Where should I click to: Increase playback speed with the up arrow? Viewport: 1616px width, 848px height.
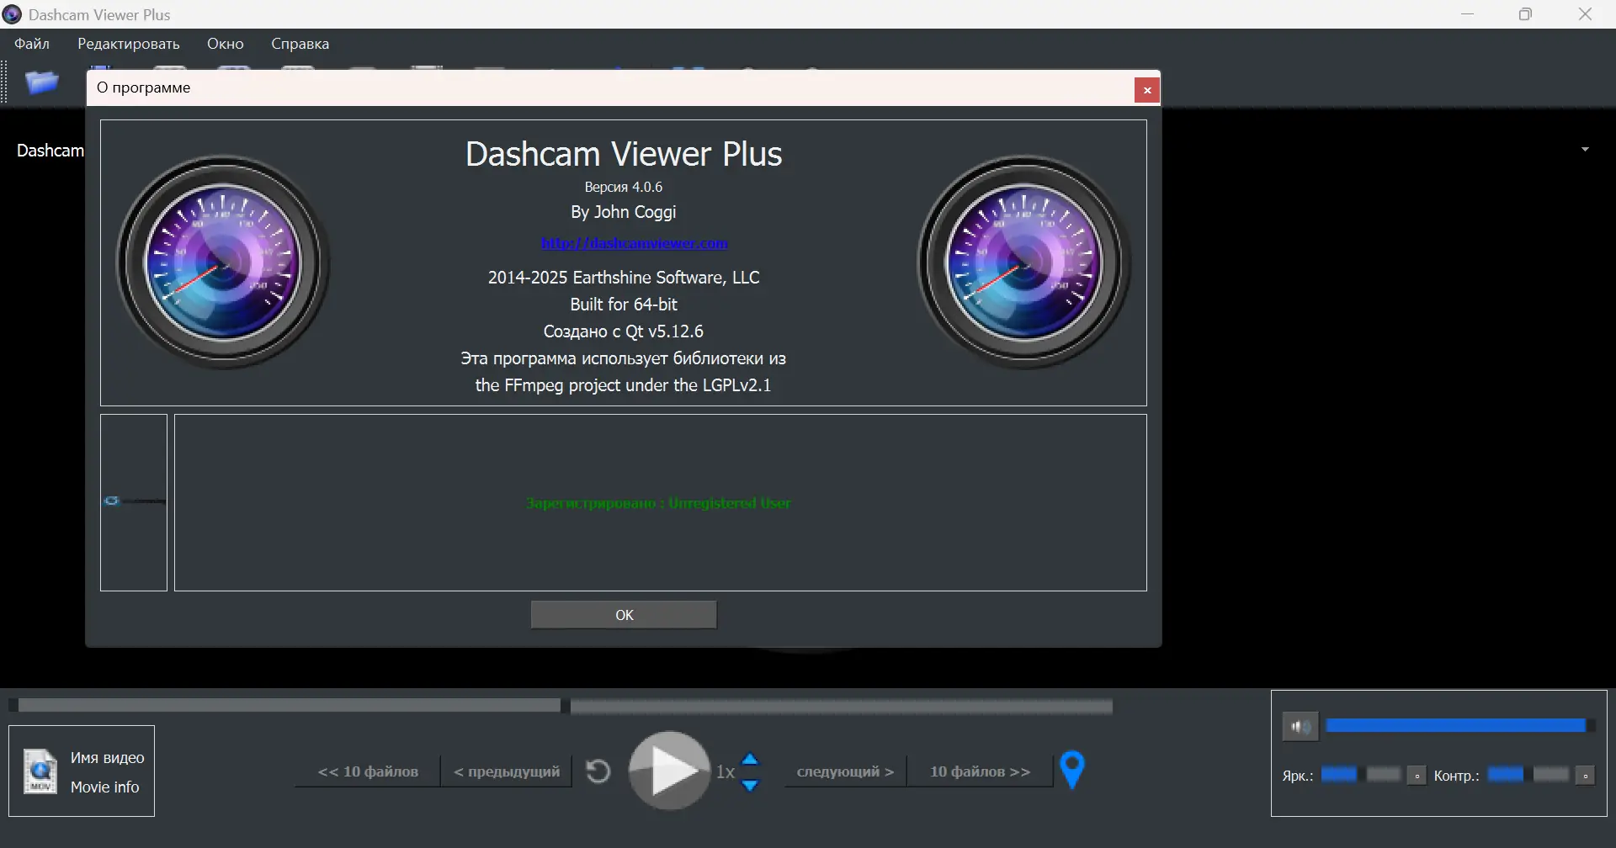[751, 756]
